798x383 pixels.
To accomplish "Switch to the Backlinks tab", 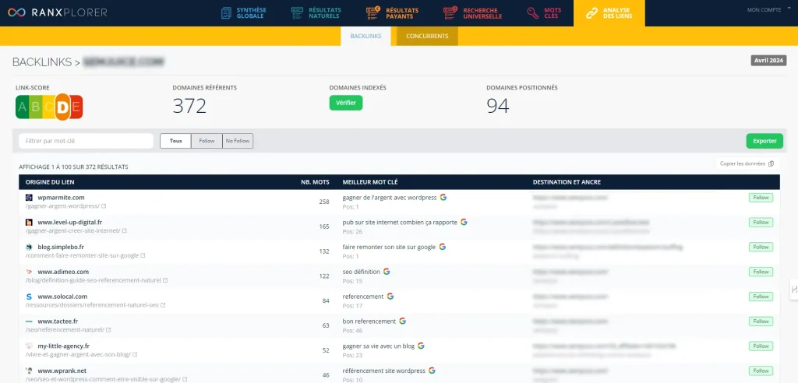I will click(x=365, y=36).
